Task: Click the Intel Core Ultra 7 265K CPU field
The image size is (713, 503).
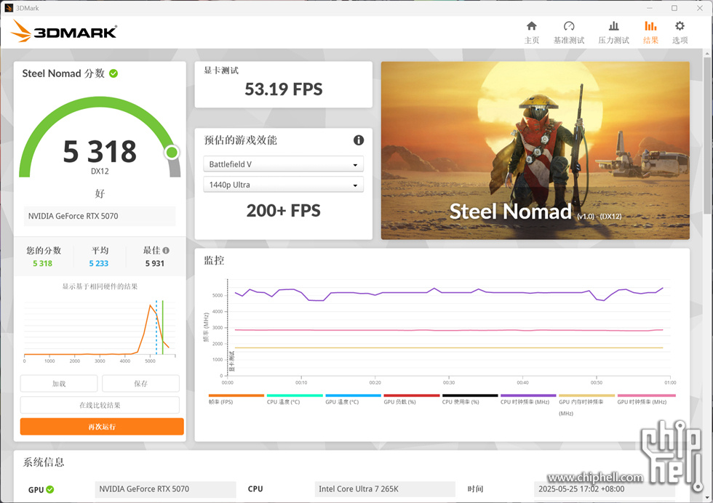Action: (x=385, y=489)
